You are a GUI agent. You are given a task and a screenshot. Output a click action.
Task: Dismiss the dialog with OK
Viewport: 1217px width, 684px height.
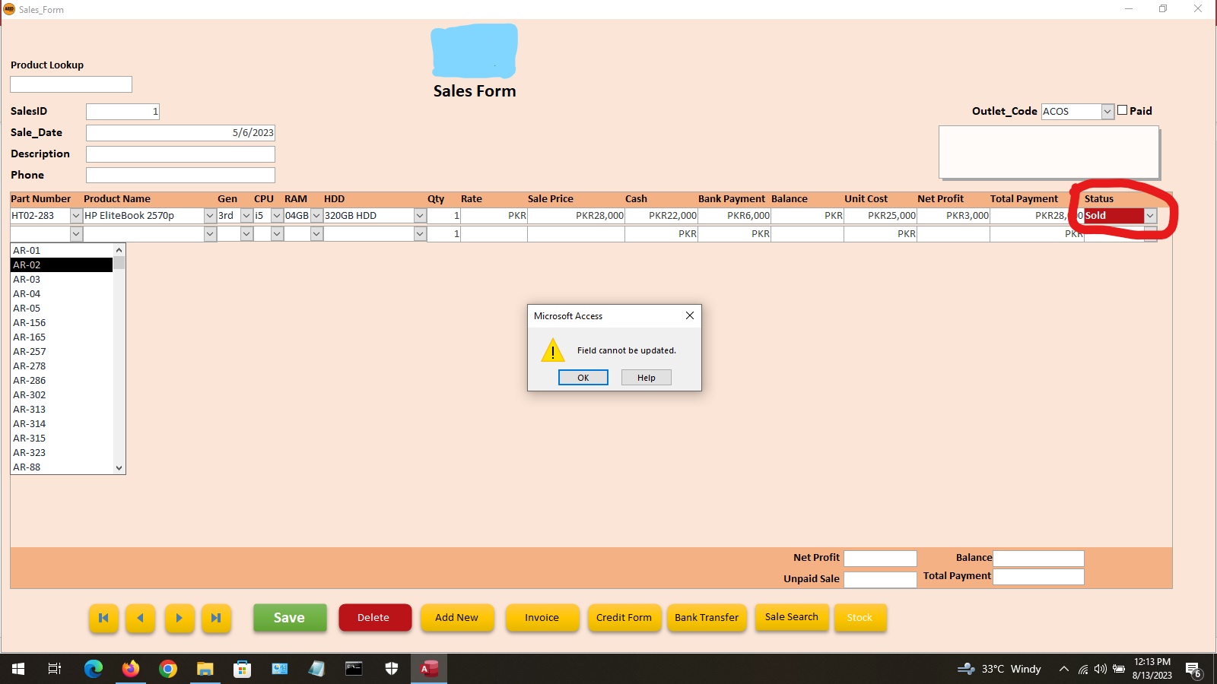pos(583,377)
